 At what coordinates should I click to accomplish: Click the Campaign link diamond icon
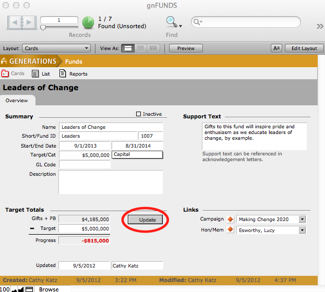click(230, 220)
